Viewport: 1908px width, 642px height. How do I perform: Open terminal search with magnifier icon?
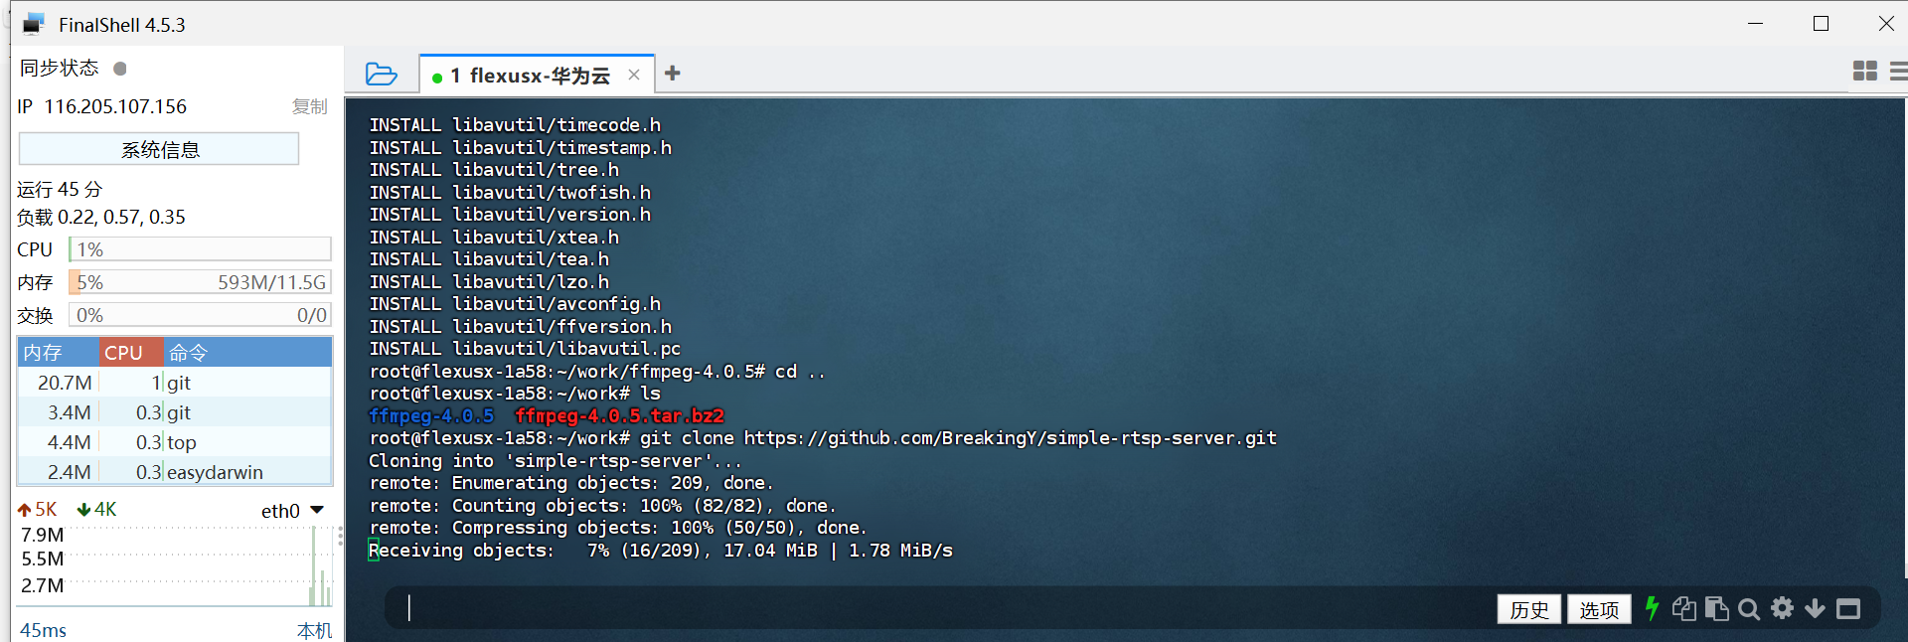tap(1749, 609)
